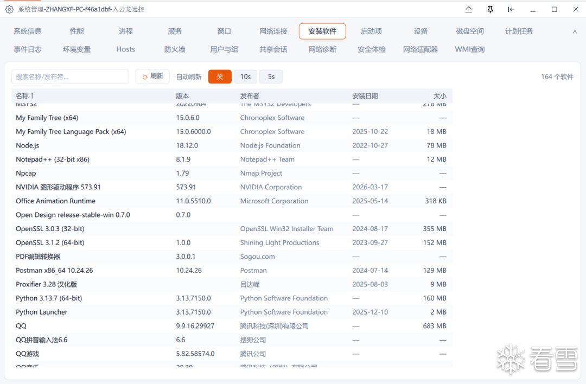586x384 pixels.
Task: Select the Node.js row
Action: (x=232, y=145)
